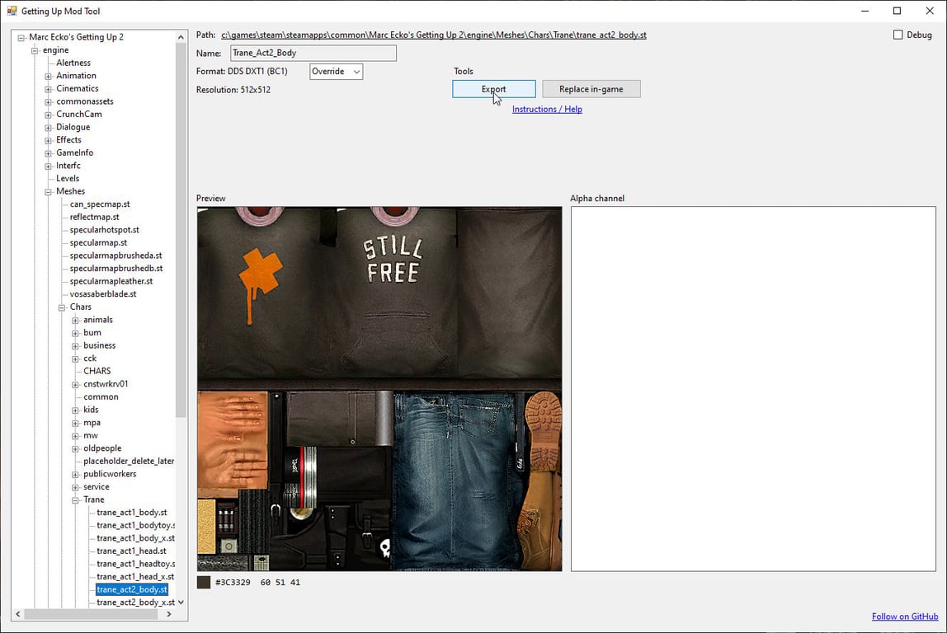Viewport: 947px width, 633px height.
Task: Collapse the Chars folder node
Action: click(62, 307)
